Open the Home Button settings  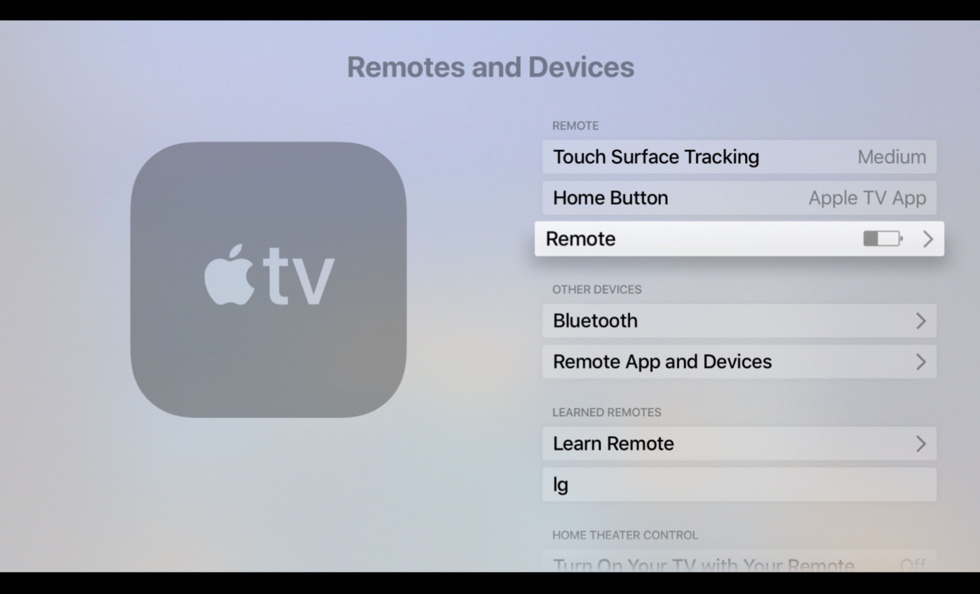739,197
